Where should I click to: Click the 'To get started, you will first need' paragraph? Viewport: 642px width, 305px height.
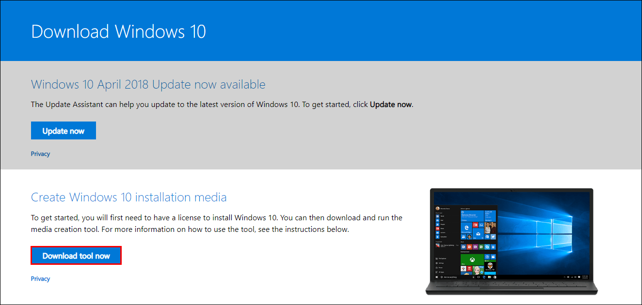click(x=217, y=224)
